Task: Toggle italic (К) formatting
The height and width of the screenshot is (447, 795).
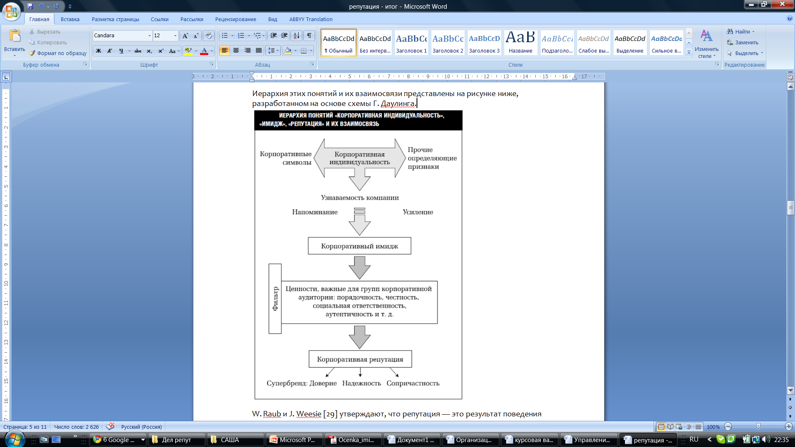Action: pyautogui.click(x=109, y=51)
